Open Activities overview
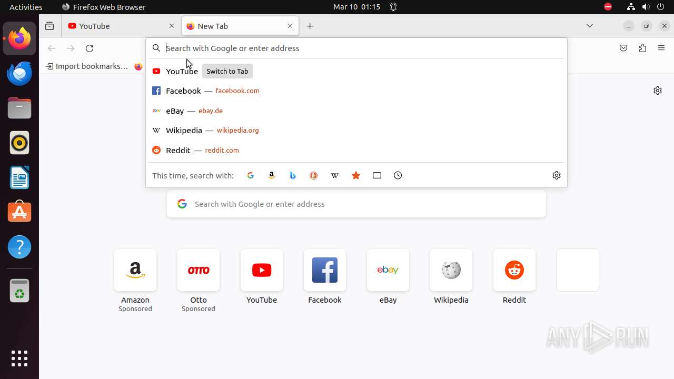Viewport: 674px width, 379px height. (26, 7)
